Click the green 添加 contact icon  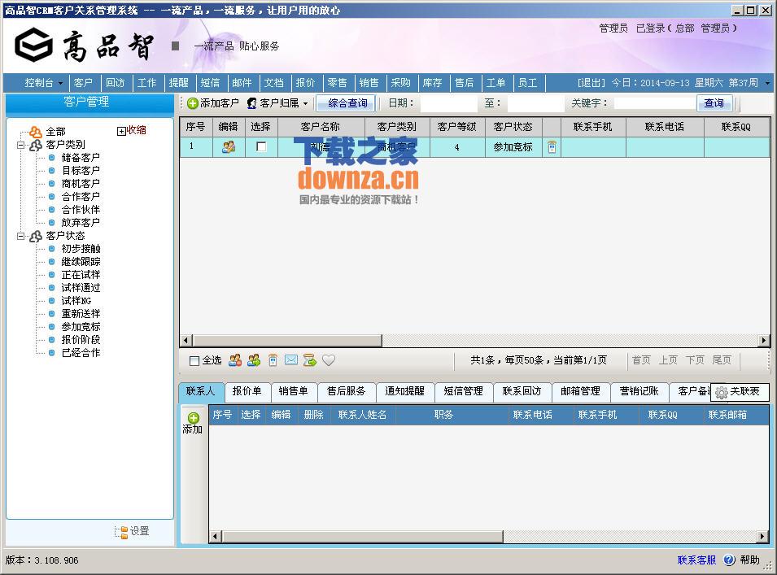click(x=194, y=417)
